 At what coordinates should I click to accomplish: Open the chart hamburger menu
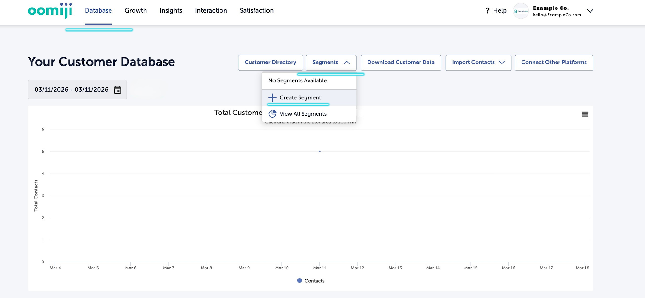coord(585,114)
